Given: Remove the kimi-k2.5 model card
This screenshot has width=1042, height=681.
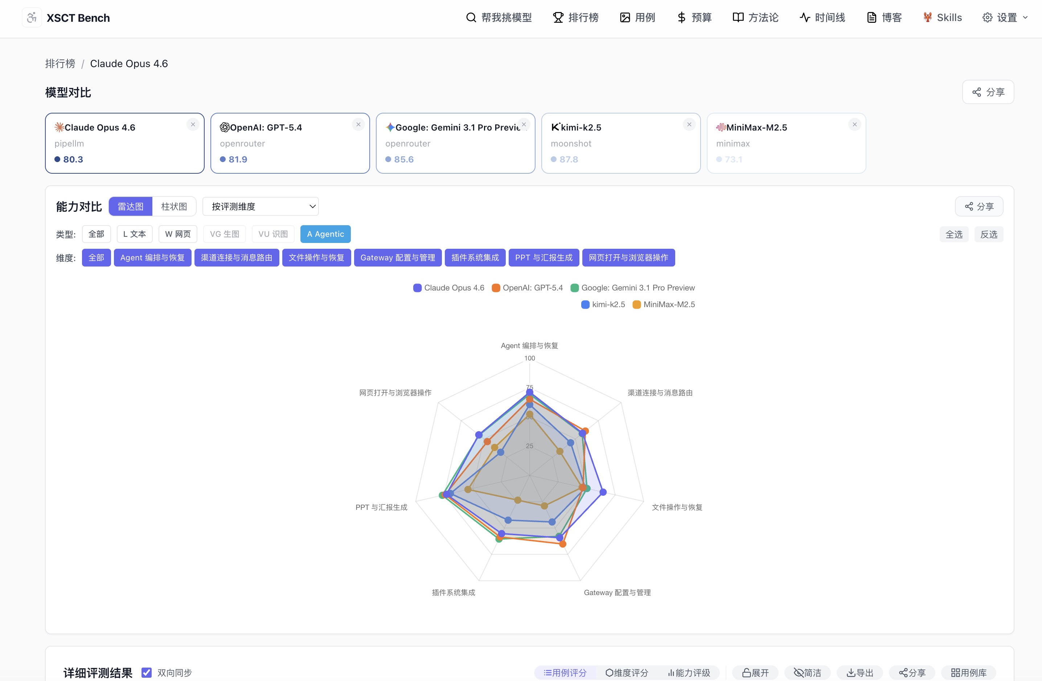Looking at the screenshot, I should 689,125.
